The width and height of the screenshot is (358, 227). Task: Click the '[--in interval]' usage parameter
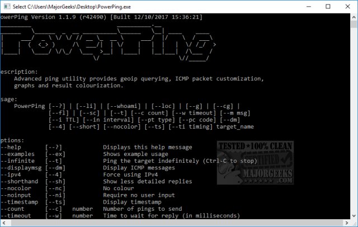point(109,120)
